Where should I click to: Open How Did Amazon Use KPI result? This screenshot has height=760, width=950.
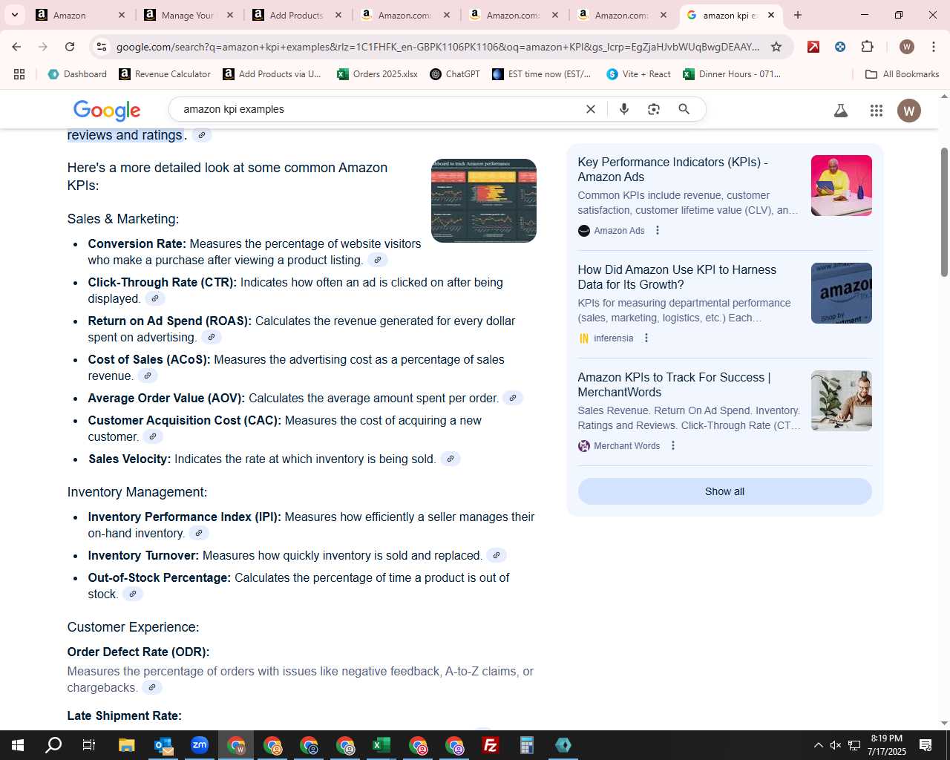(677, 277)
